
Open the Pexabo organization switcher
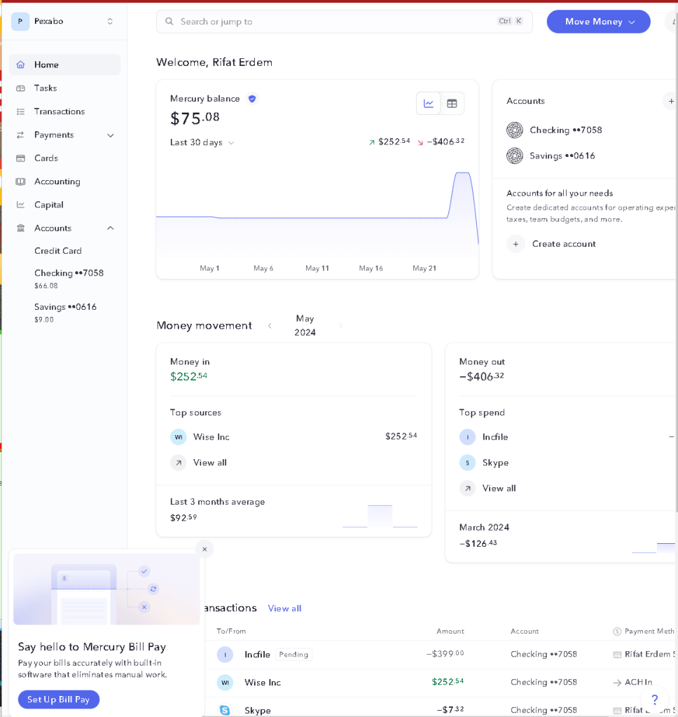[63, 21]
